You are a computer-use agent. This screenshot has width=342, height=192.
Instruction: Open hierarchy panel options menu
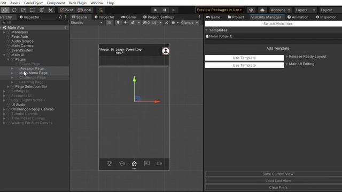pos(65,17)
